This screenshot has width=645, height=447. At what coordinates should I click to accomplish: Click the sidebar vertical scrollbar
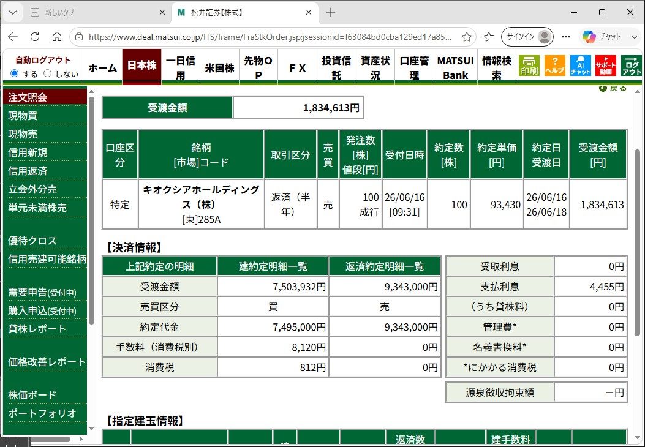tap(91, 210)
